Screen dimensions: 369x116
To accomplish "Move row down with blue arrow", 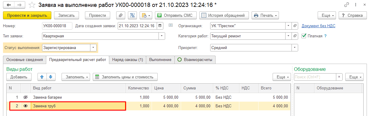I will click(x=50, y=77).
